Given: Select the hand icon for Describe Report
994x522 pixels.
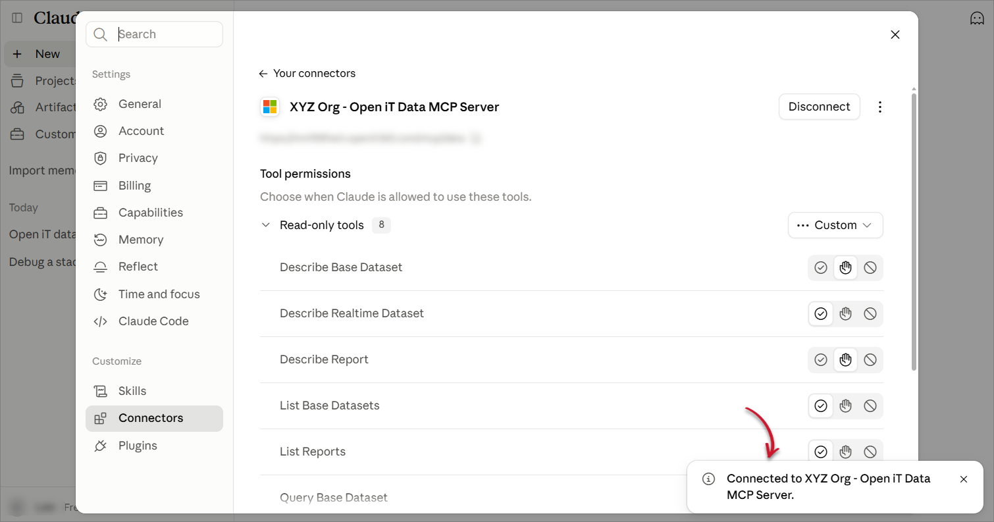Looking at the screenshot, I should [846, 360].
